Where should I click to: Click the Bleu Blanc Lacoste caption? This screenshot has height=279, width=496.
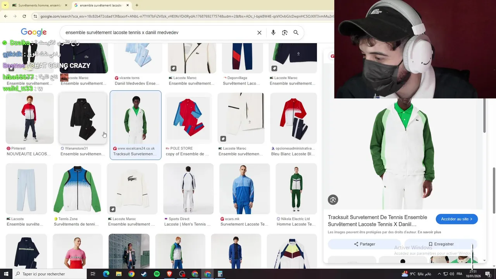(293, 154)
